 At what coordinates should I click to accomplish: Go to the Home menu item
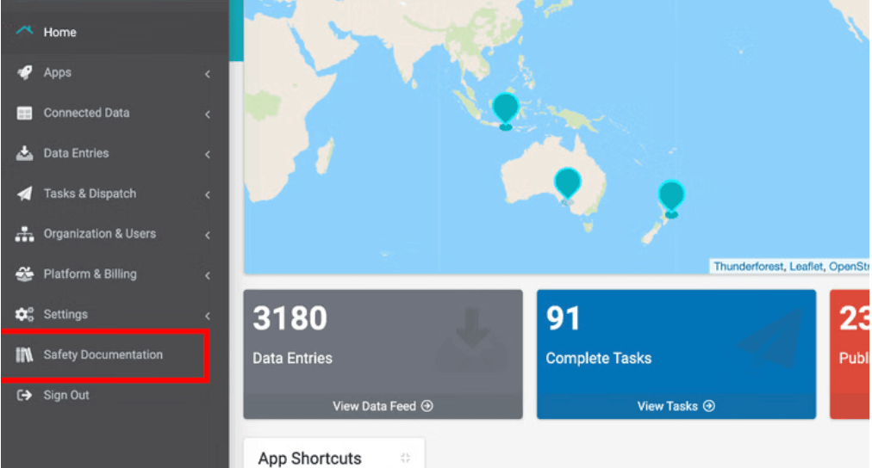pyautogui.click(x=59, y=33)
